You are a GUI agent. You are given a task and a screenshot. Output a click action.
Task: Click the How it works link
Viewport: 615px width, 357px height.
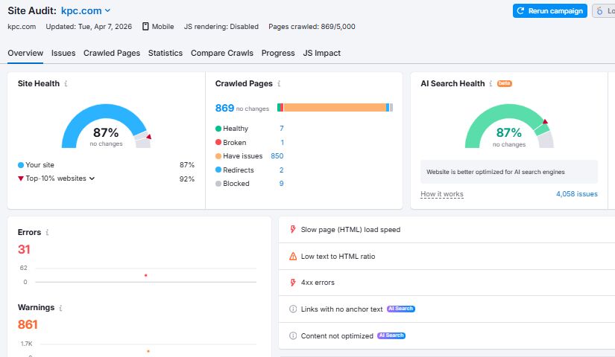click(x=441, y=194)
